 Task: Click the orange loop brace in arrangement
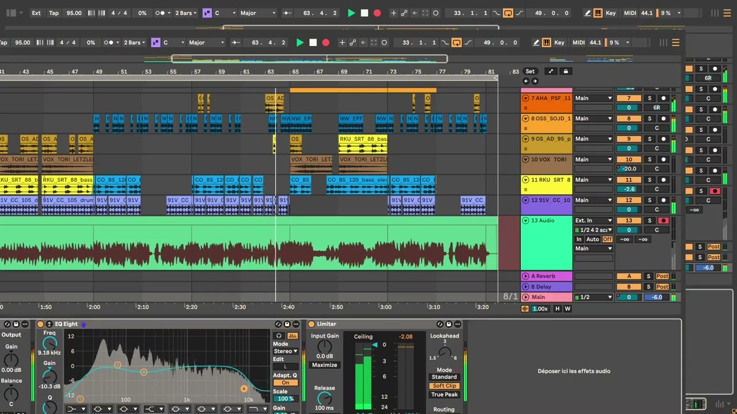[x=363, y=90]
